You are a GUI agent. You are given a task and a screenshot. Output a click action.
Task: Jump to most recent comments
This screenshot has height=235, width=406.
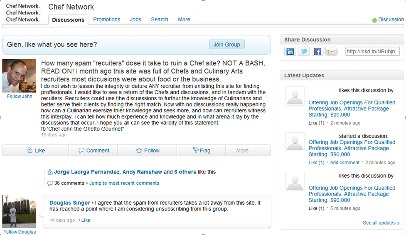coord(124,183)
